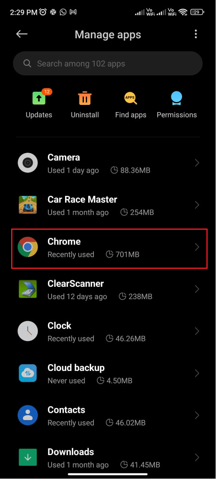This screenshot has width=216, height=479.
Task: Expand the Car Race Master chevron
Action: tap(197, 205)
